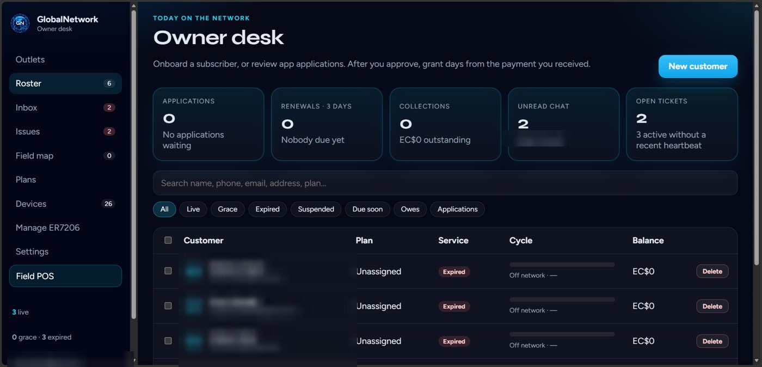762x367 pixels.
Task: Open Manage ER7206 page
Action: 65,228
